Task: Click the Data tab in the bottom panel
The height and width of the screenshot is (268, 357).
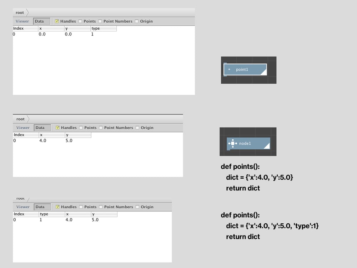Action: pyautogui.click(x=42, y=207)
